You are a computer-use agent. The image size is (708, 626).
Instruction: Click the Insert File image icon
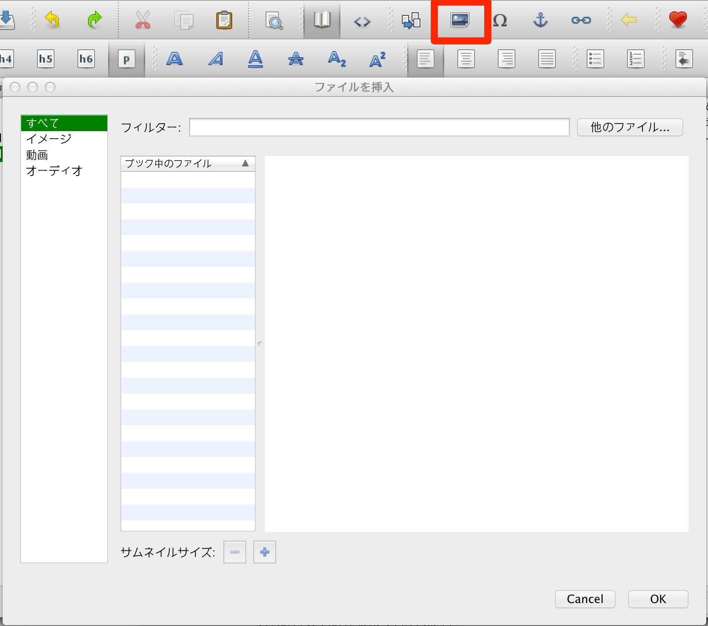click(x=460, y=21)
